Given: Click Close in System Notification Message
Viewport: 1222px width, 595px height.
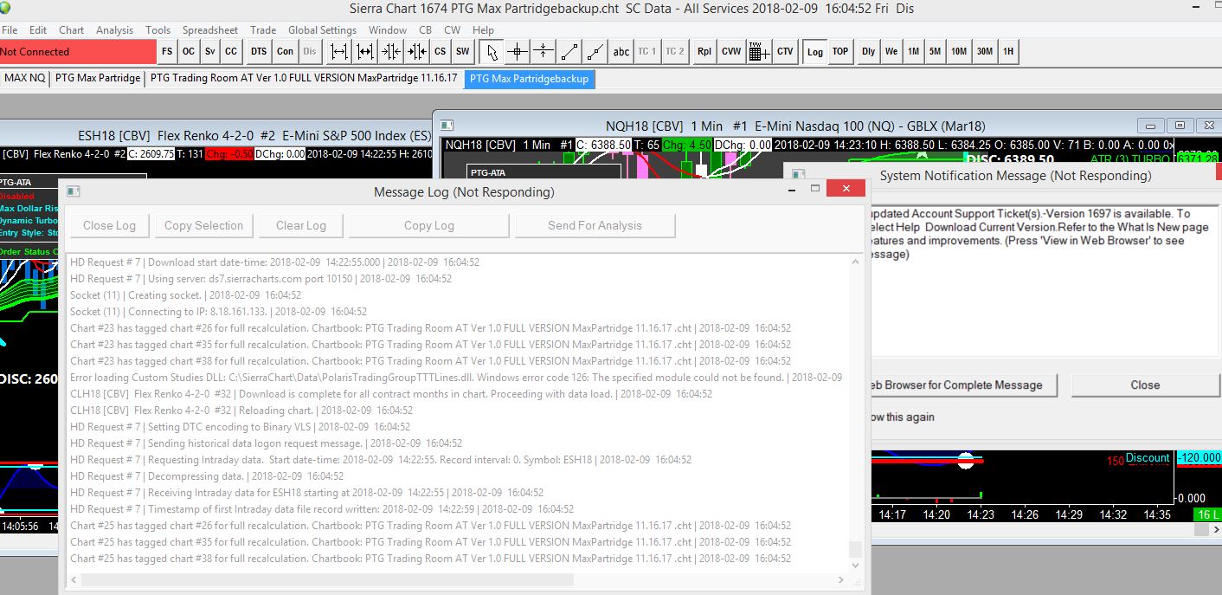Looking at the screenshot, I should click(1145, 385).
